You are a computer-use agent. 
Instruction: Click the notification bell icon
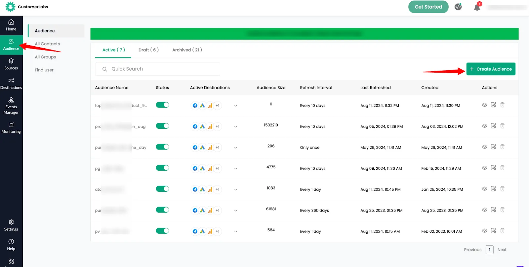[x=477, y=7]
